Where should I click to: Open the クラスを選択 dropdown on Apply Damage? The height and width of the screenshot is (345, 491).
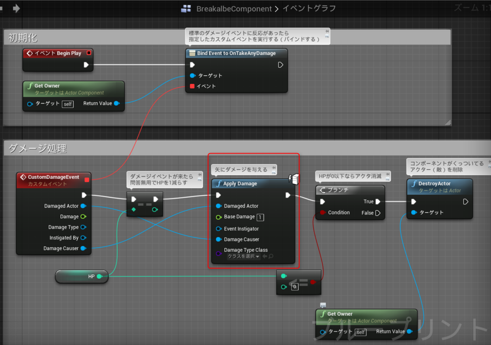pyautogui.click(x=243, y=256)
